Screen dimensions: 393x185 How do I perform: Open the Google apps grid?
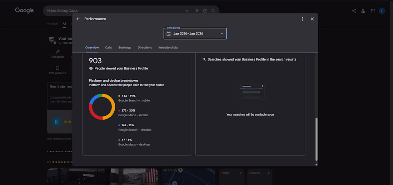coord(373,11)
